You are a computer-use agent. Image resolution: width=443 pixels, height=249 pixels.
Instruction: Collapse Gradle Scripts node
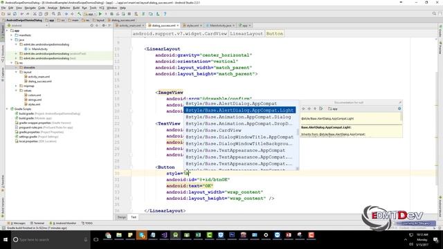[7, 109]
